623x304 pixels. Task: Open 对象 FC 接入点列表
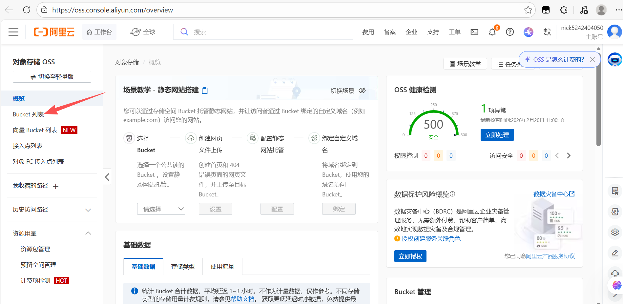[x=38, y=162]
